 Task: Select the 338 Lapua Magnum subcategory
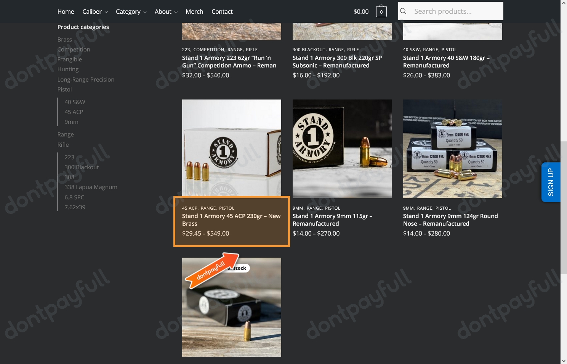point(91,187)
